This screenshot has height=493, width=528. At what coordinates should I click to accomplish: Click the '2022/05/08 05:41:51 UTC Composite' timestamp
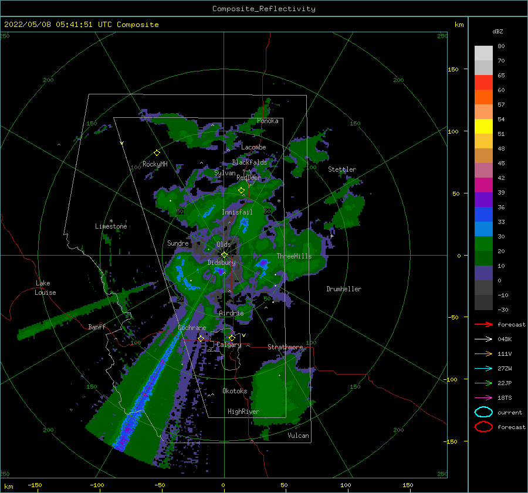point(81,25)
